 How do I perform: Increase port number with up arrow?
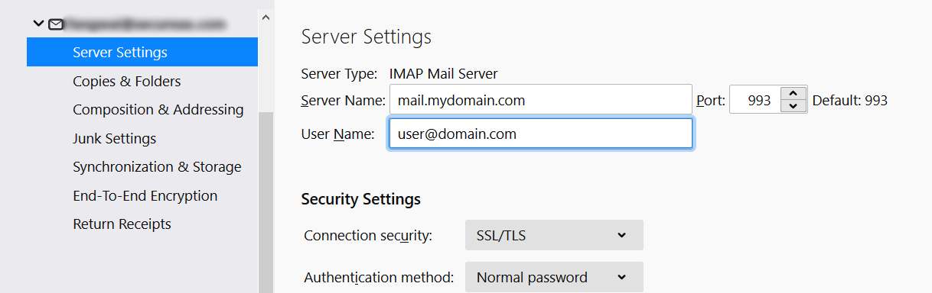[x=794, y=92]
